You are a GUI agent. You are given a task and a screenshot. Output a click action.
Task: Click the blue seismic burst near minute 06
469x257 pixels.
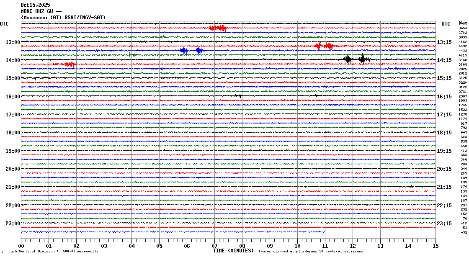pyautogui.click(x=191, y=50)
